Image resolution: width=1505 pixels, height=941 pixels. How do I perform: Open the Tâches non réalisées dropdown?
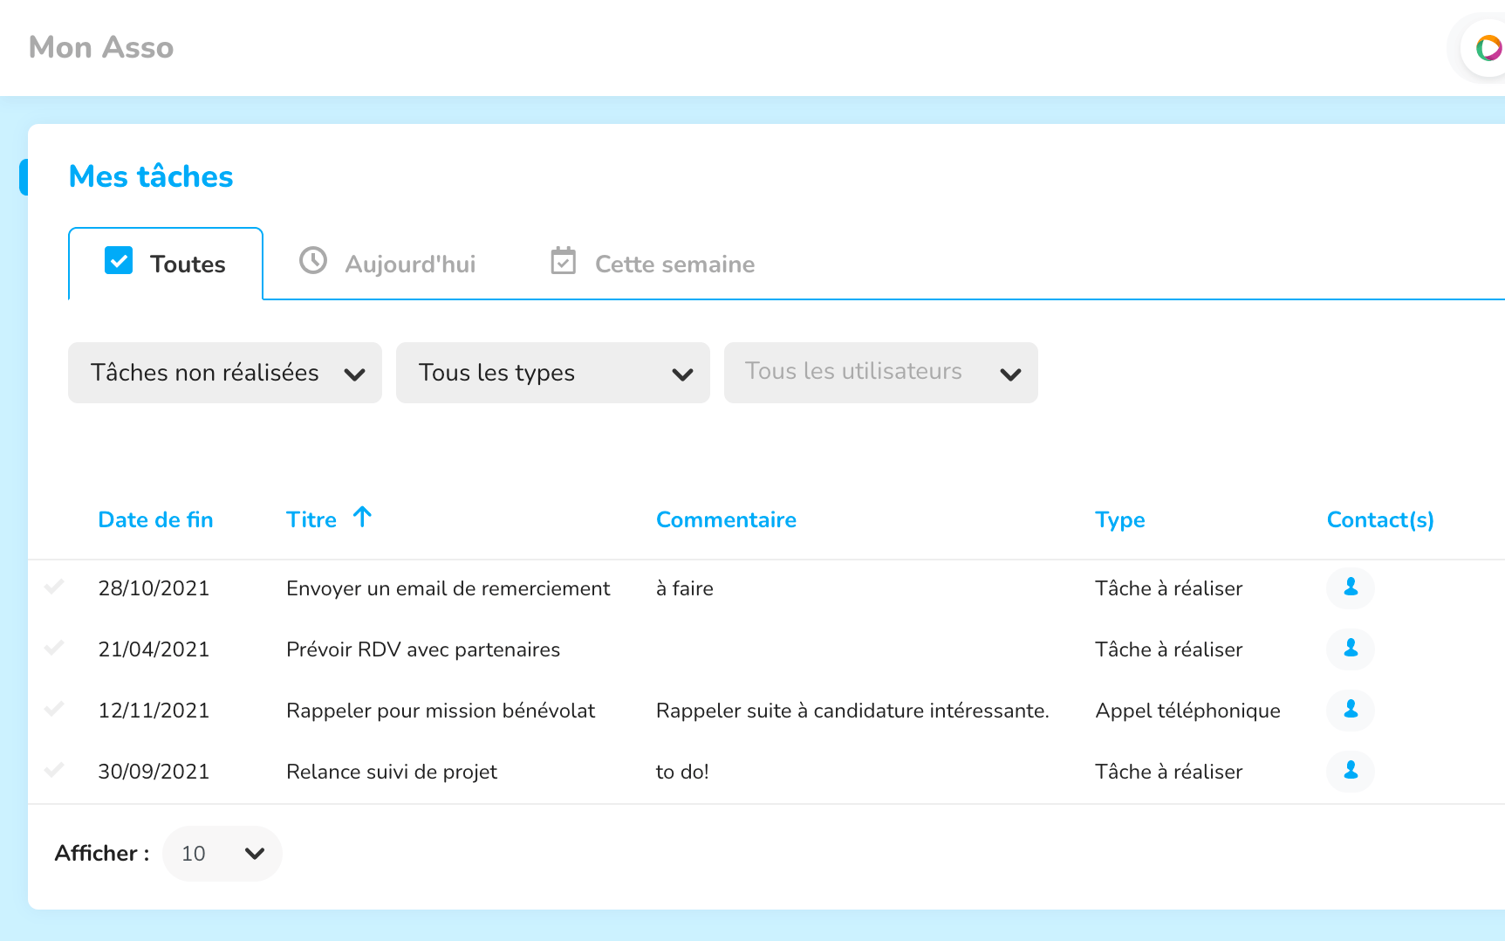tap(225, 373)
